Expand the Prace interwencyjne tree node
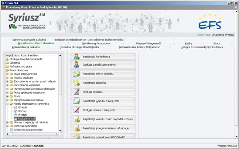239x149 pixels. (x=7, y=74)
